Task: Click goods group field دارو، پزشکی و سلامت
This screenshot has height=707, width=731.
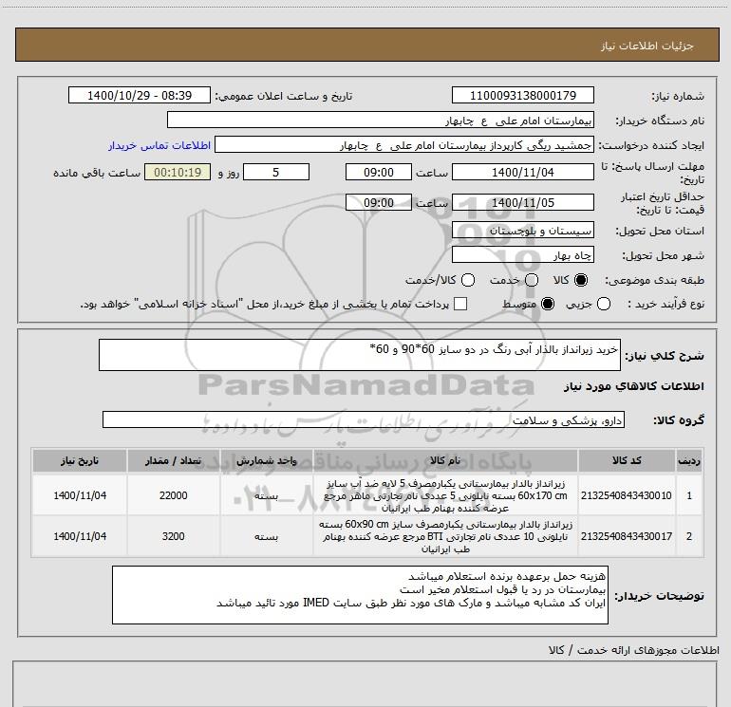Action: (x=364, y=419)
